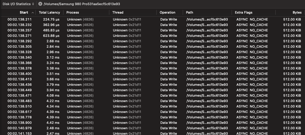The height and width of the screenshot is (135, 305).
Task: Click the Extra Flags column header
Action: point(244,12)
